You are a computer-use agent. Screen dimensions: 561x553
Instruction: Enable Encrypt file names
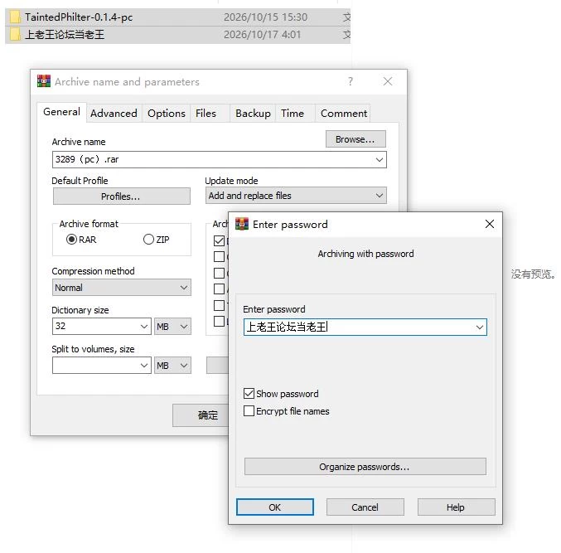click(x=249, y=410)
